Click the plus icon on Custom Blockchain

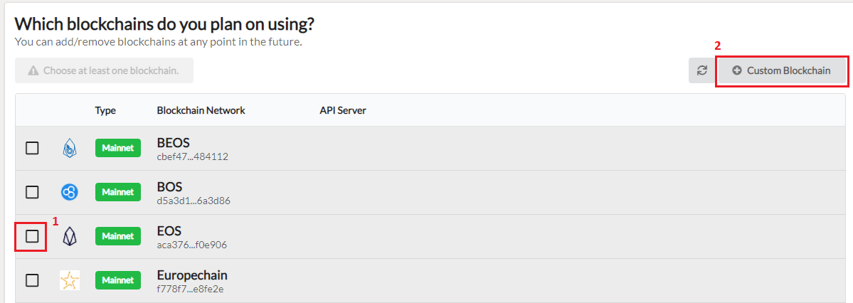pos(737,70)
